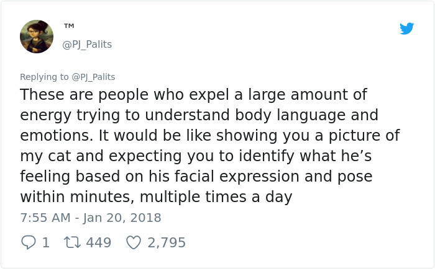
Task: Like the tweet with the heart icon
Action: (x=134, y=242)
